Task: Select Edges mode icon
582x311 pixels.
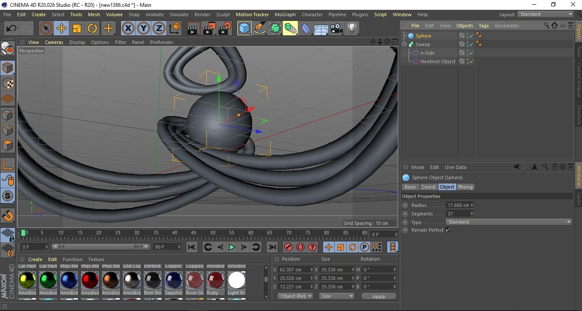Action: click(8, 130)
